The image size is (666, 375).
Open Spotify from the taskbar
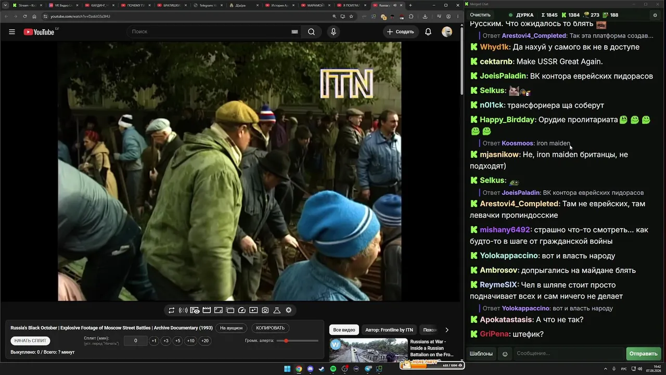tap(333, 369)
